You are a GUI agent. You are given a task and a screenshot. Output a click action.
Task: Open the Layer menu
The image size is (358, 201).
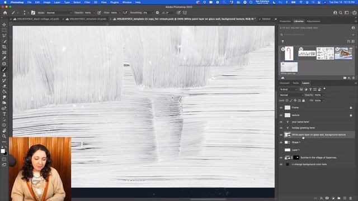57,2
